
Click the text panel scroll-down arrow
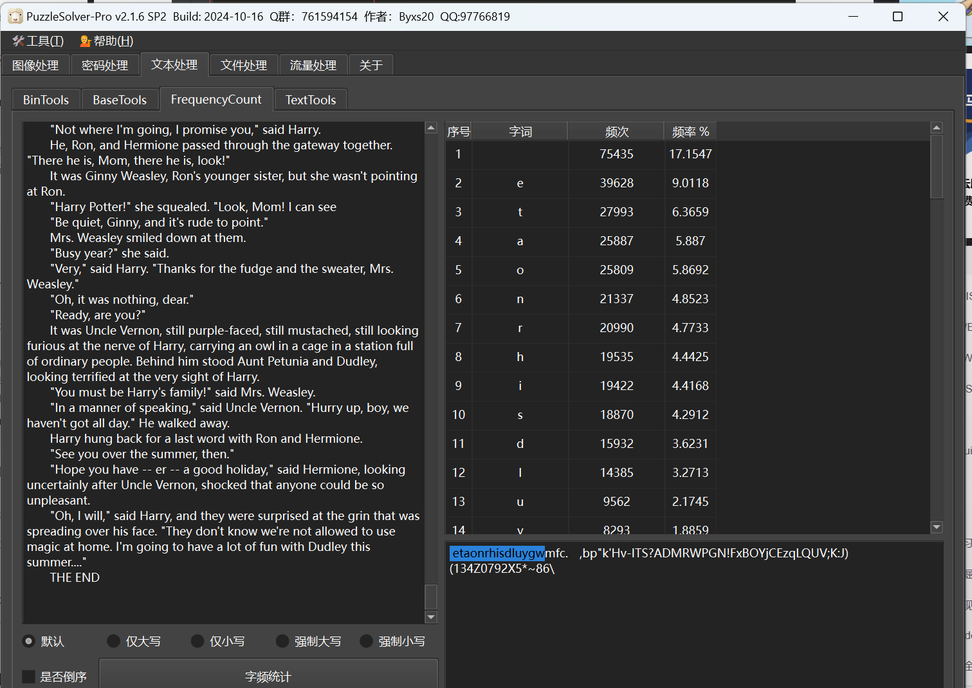(x=431, y=617)
